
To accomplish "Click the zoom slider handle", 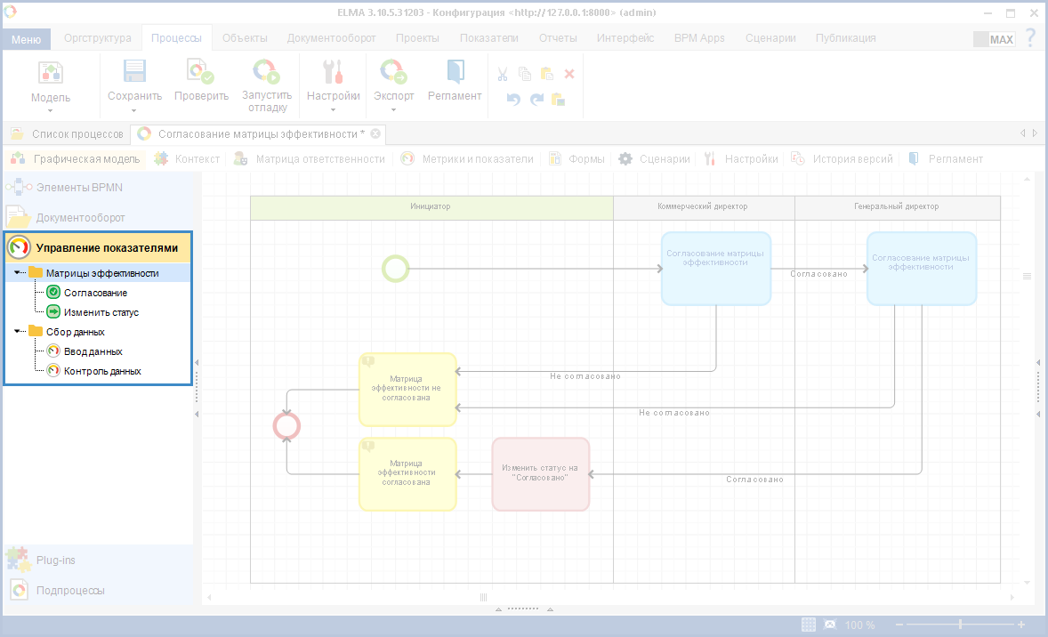I will tap(959, 625).
